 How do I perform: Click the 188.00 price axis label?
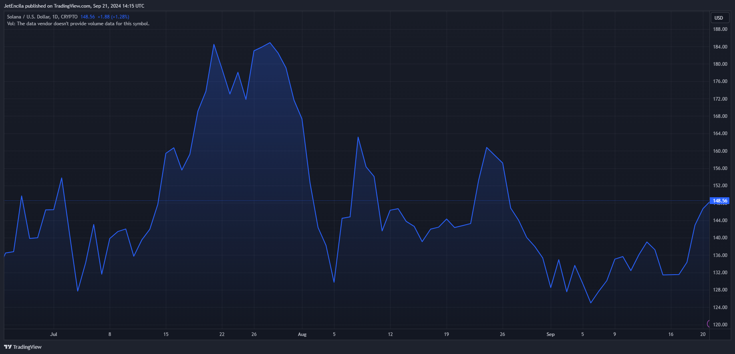pyautogui.click(x=720, y=29)
